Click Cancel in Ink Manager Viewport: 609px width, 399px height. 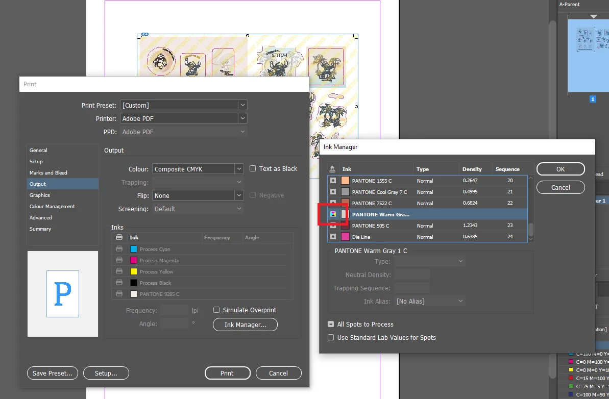pos(561,187)
